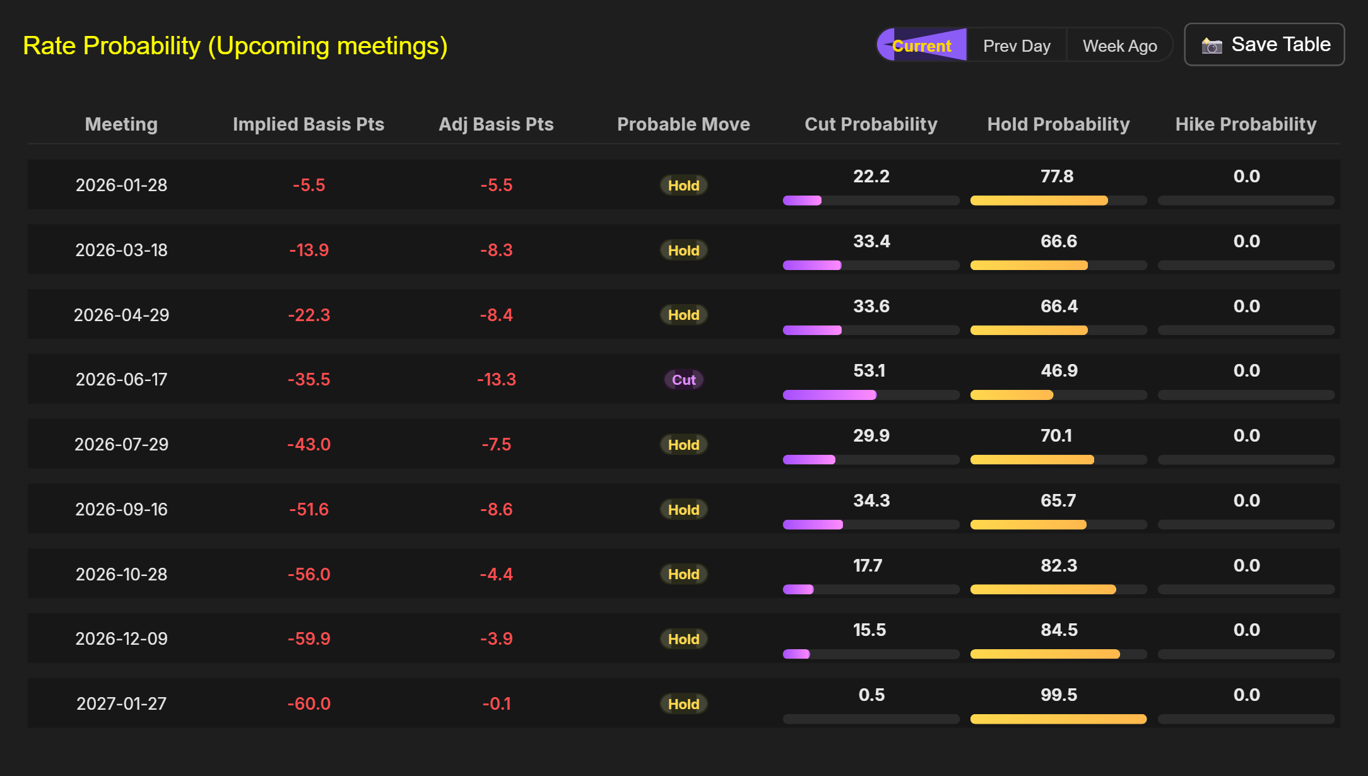Select the 2026-03-18 meeting date
Image resolution: width=1368 pixels, height=776 pixels.
pyautogui.click(x=121, y=250)
